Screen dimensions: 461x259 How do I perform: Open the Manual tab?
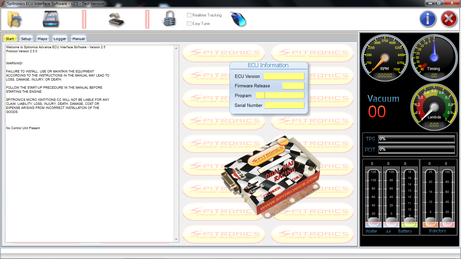[x=79, y=38]
